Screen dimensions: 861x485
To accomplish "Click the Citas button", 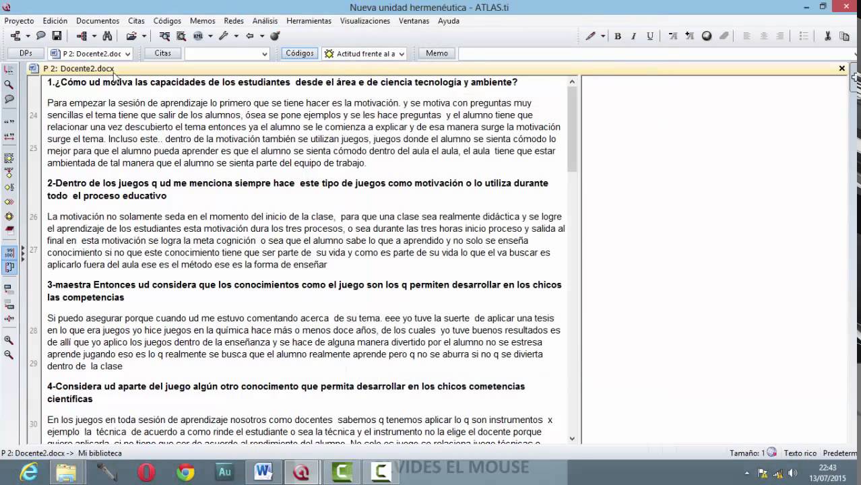I will (x=162, y=53).
